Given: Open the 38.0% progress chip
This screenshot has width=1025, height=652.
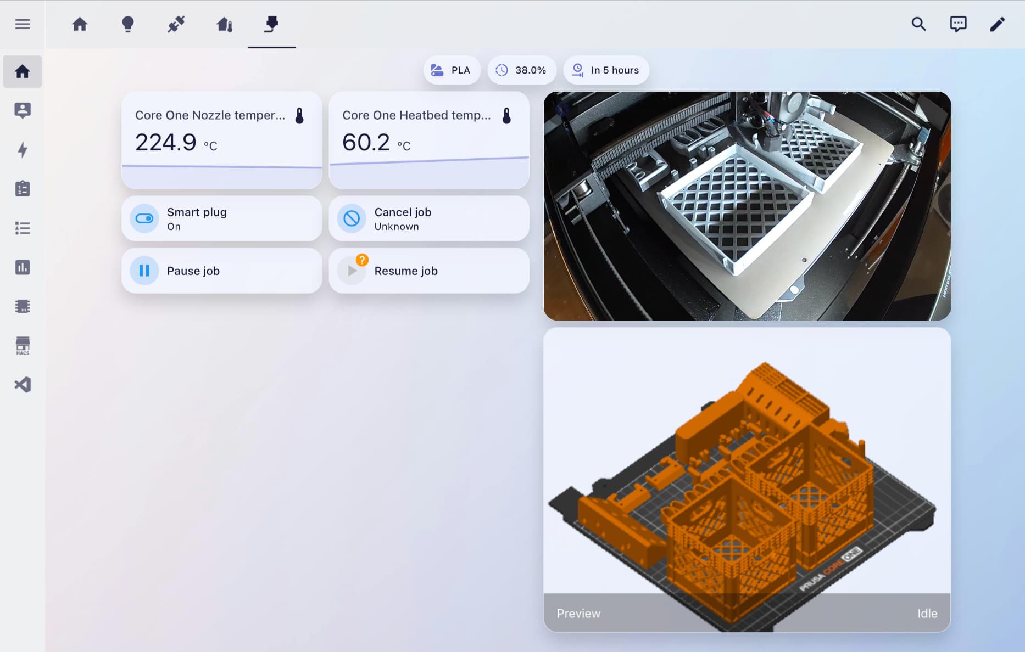Looking at the screenshot, I should point(521,70).
